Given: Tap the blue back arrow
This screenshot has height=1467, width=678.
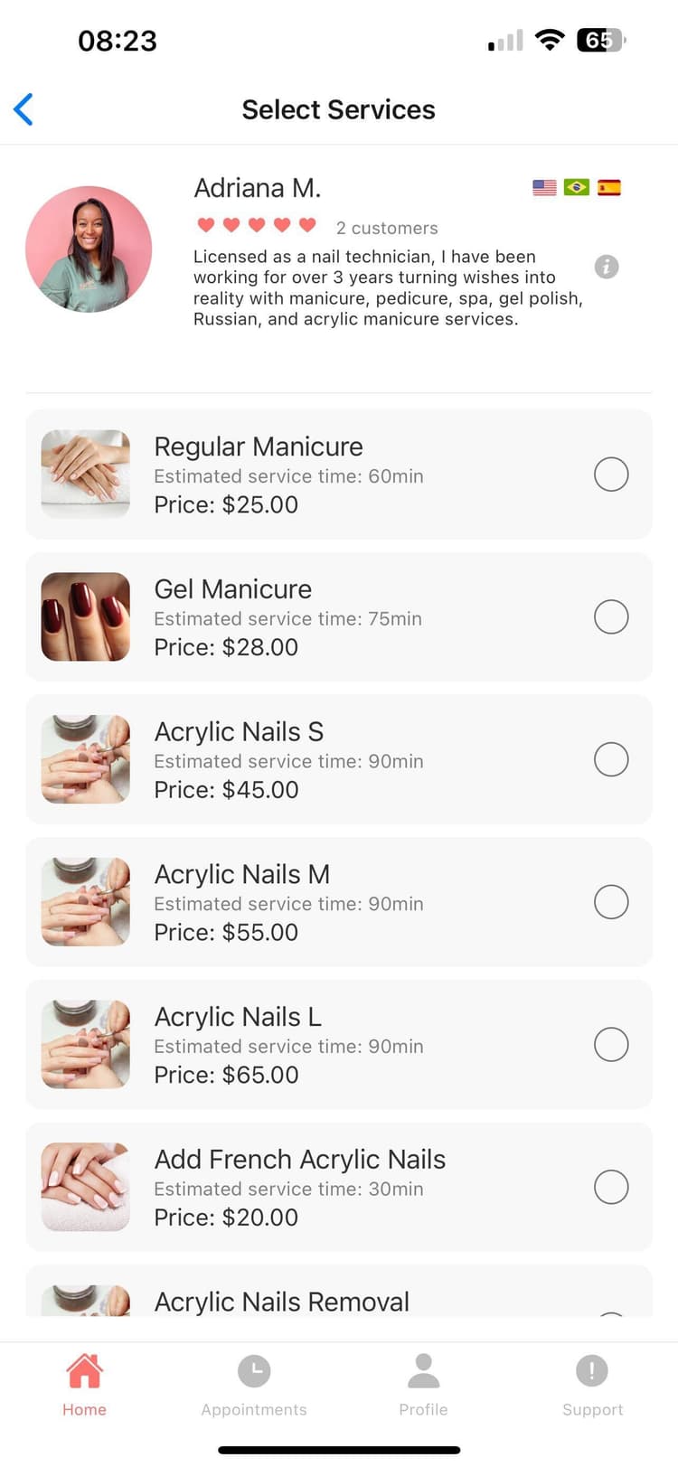Looking at the screenshot, I should (x=24, y=109).
